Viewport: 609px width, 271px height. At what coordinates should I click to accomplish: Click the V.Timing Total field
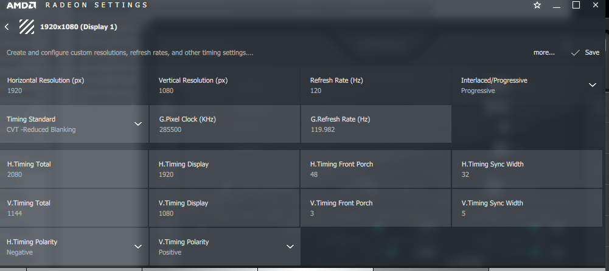74,208
